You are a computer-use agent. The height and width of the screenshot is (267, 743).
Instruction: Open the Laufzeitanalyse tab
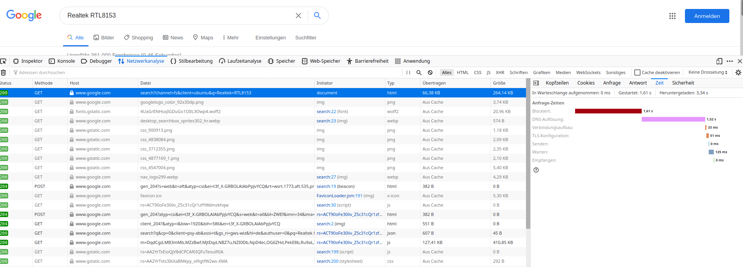tap(240, 61)
